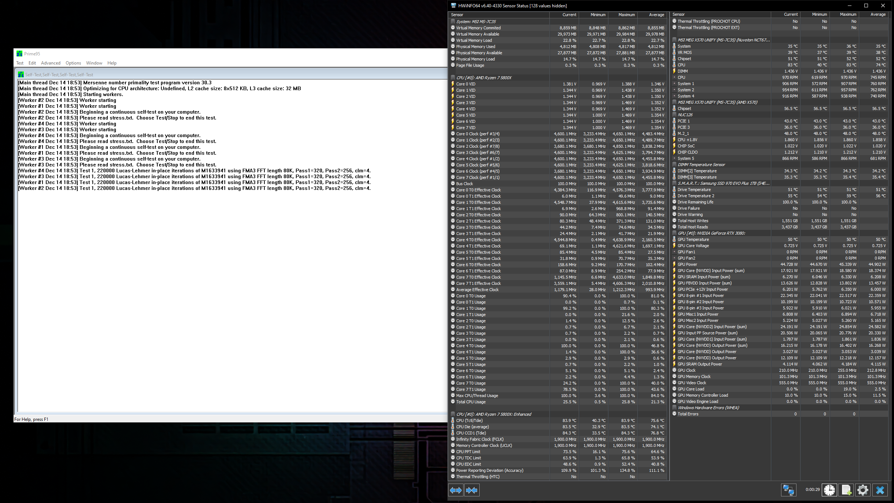Click the expand columns blue arrows icon

coord(455,490)
